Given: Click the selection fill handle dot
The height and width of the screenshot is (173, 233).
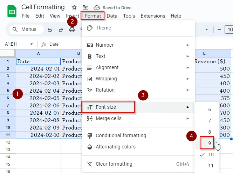Looking at the screenshot, I should click(231, 139).
